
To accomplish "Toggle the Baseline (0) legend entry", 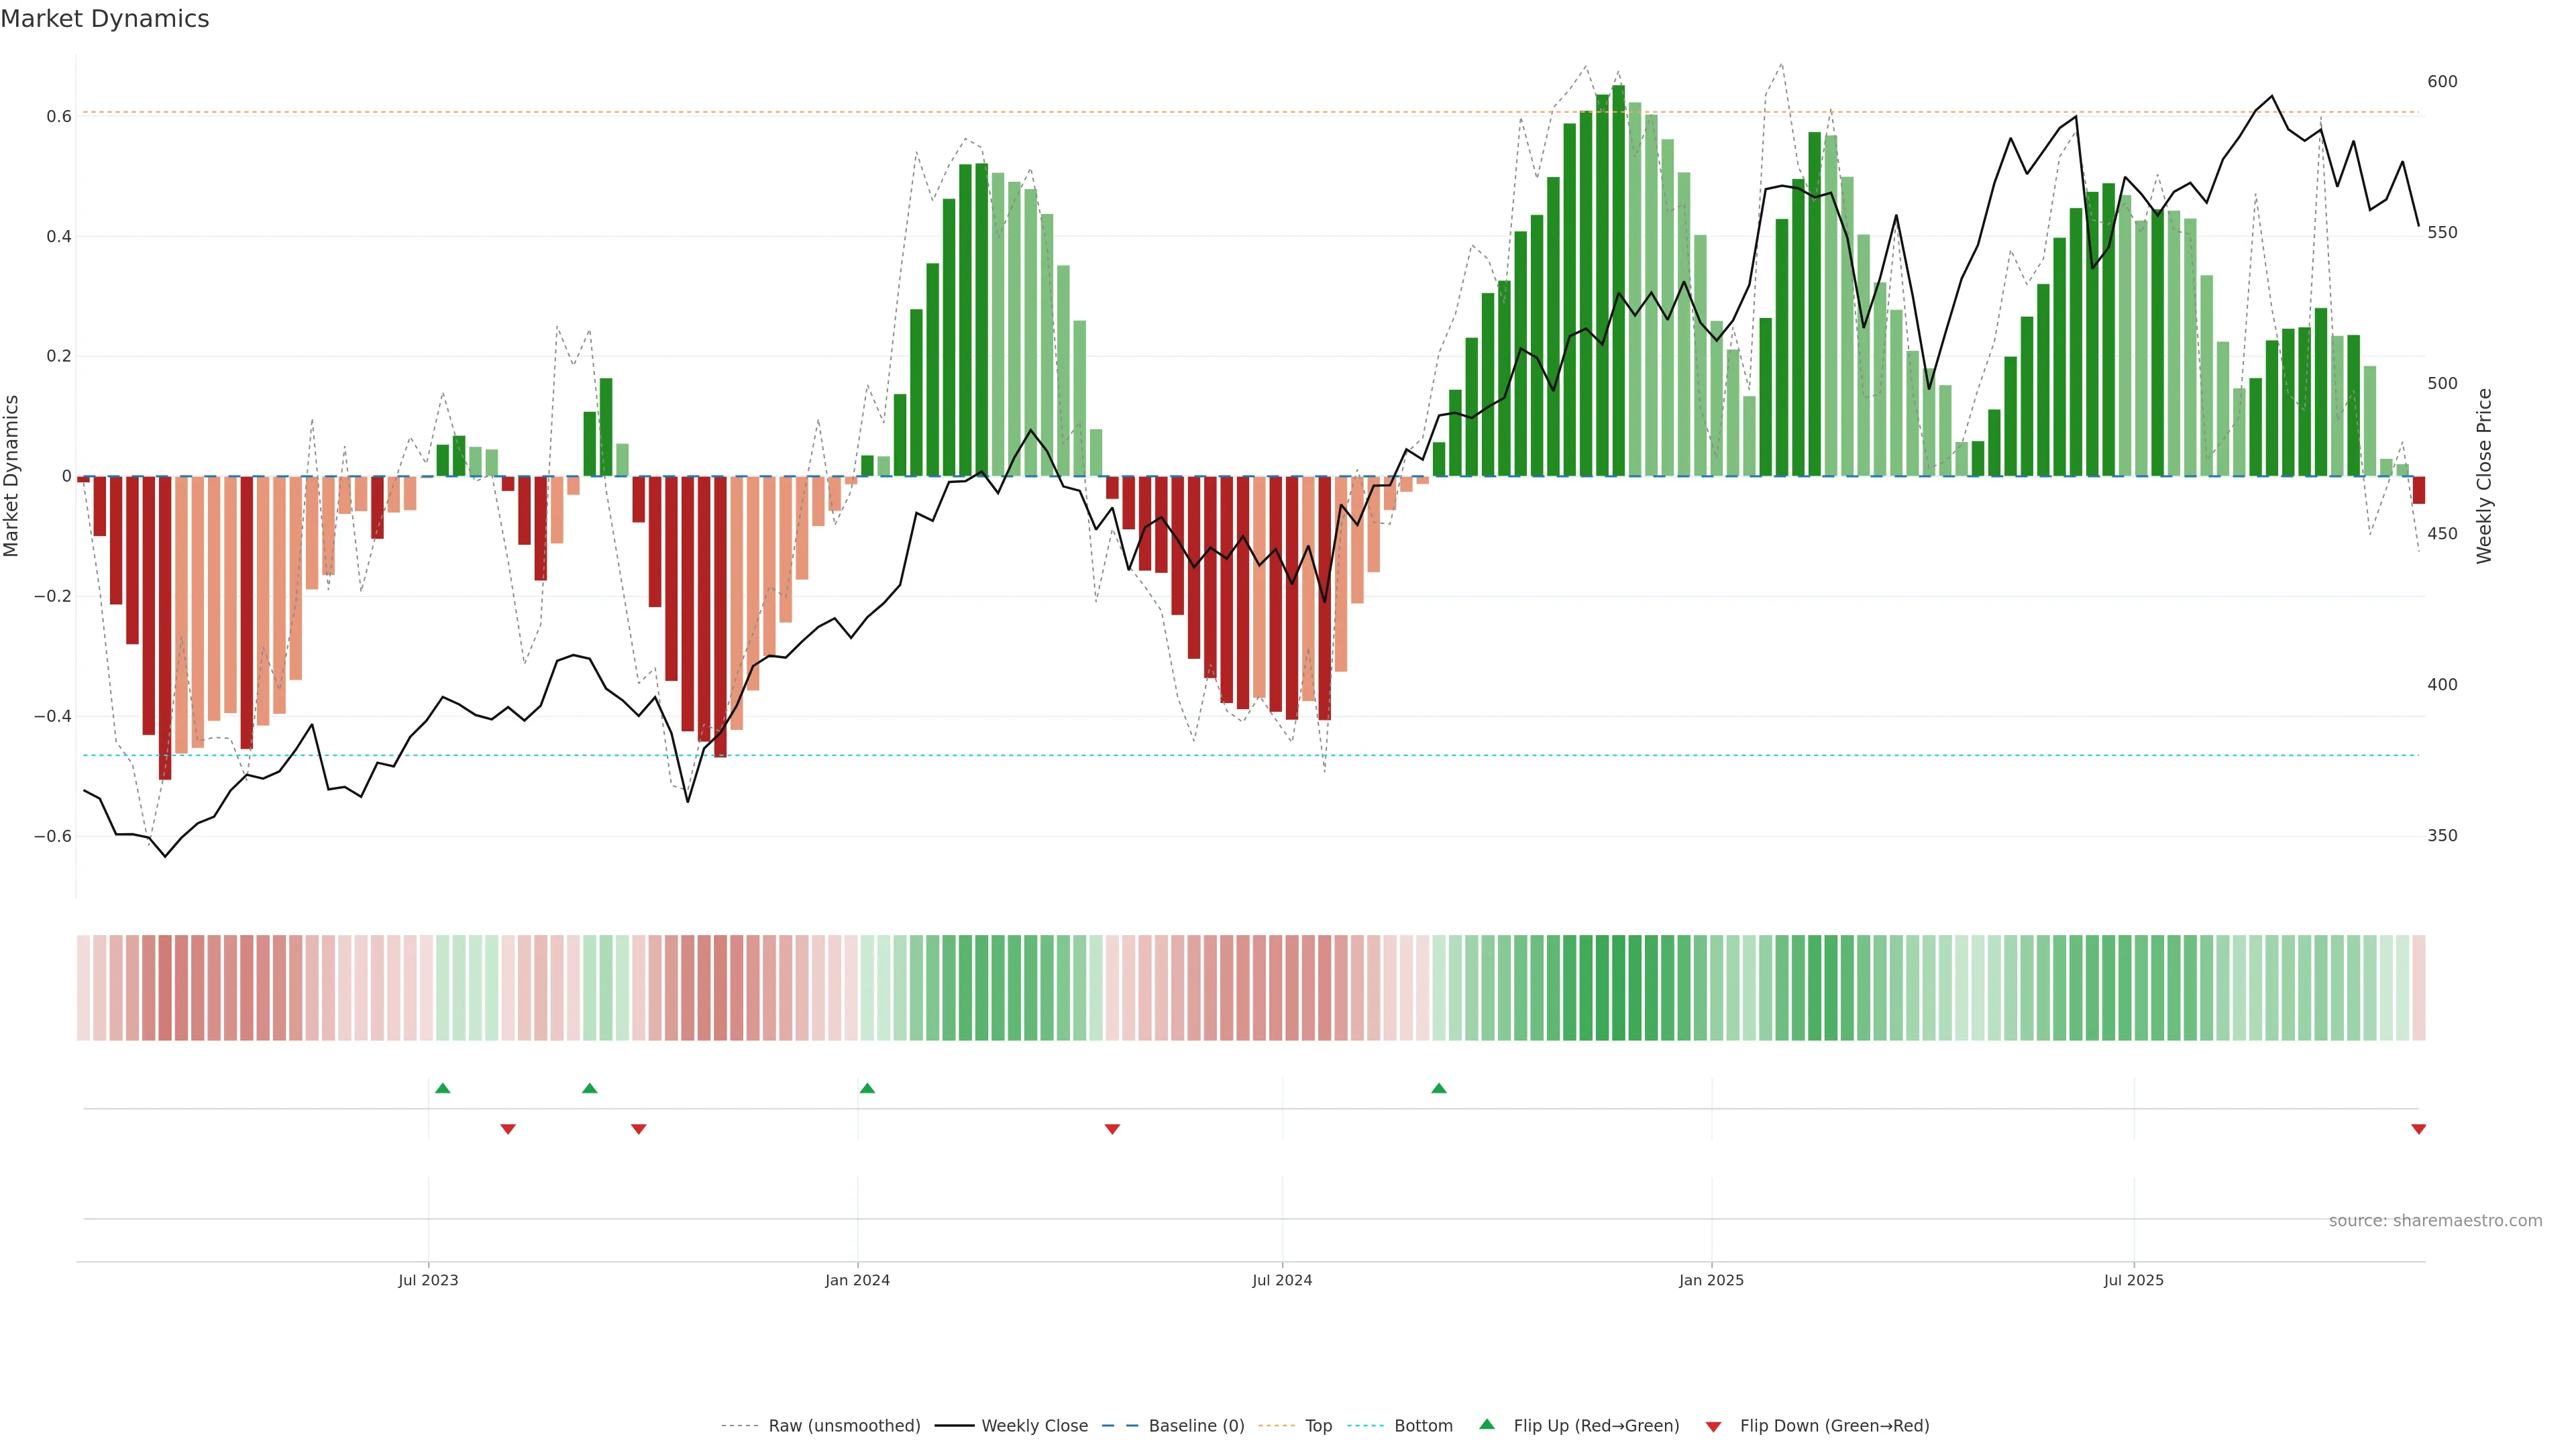I will tap(1196, 1426).
